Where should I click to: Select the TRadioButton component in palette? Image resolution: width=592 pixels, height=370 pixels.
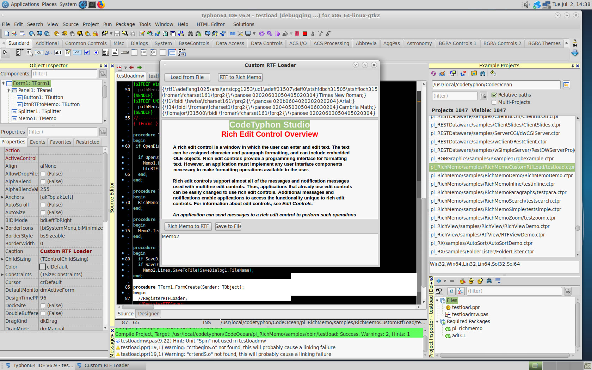pos(96,53)
